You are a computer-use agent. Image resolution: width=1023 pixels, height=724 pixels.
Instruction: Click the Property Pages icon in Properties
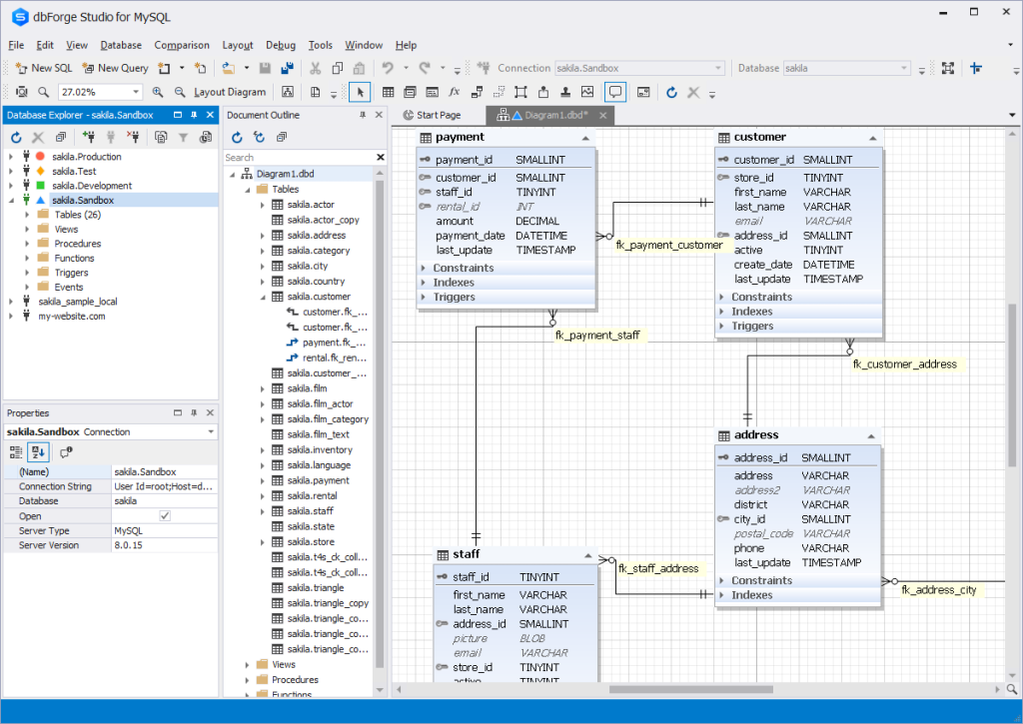click(66, 452)
